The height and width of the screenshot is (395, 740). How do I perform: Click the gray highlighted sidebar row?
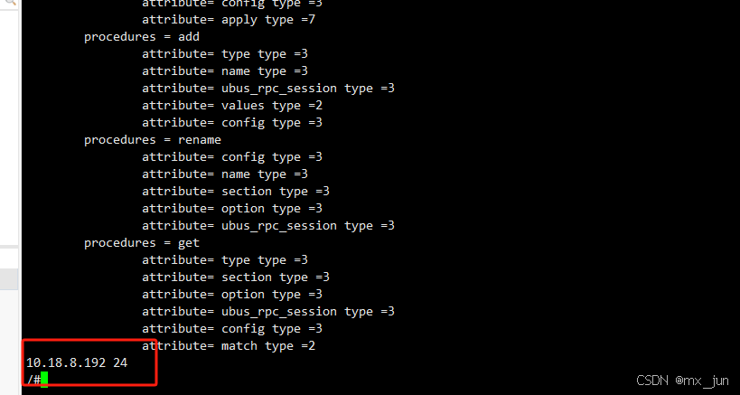(x=9, y=279)
